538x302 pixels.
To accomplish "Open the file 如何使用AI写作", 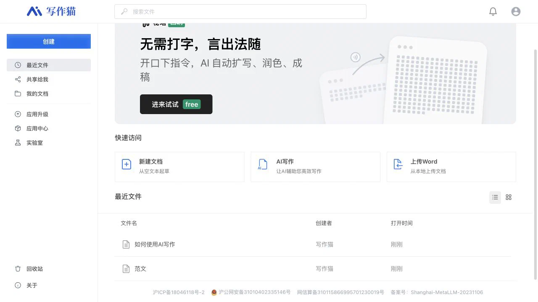I will [155, 245].
